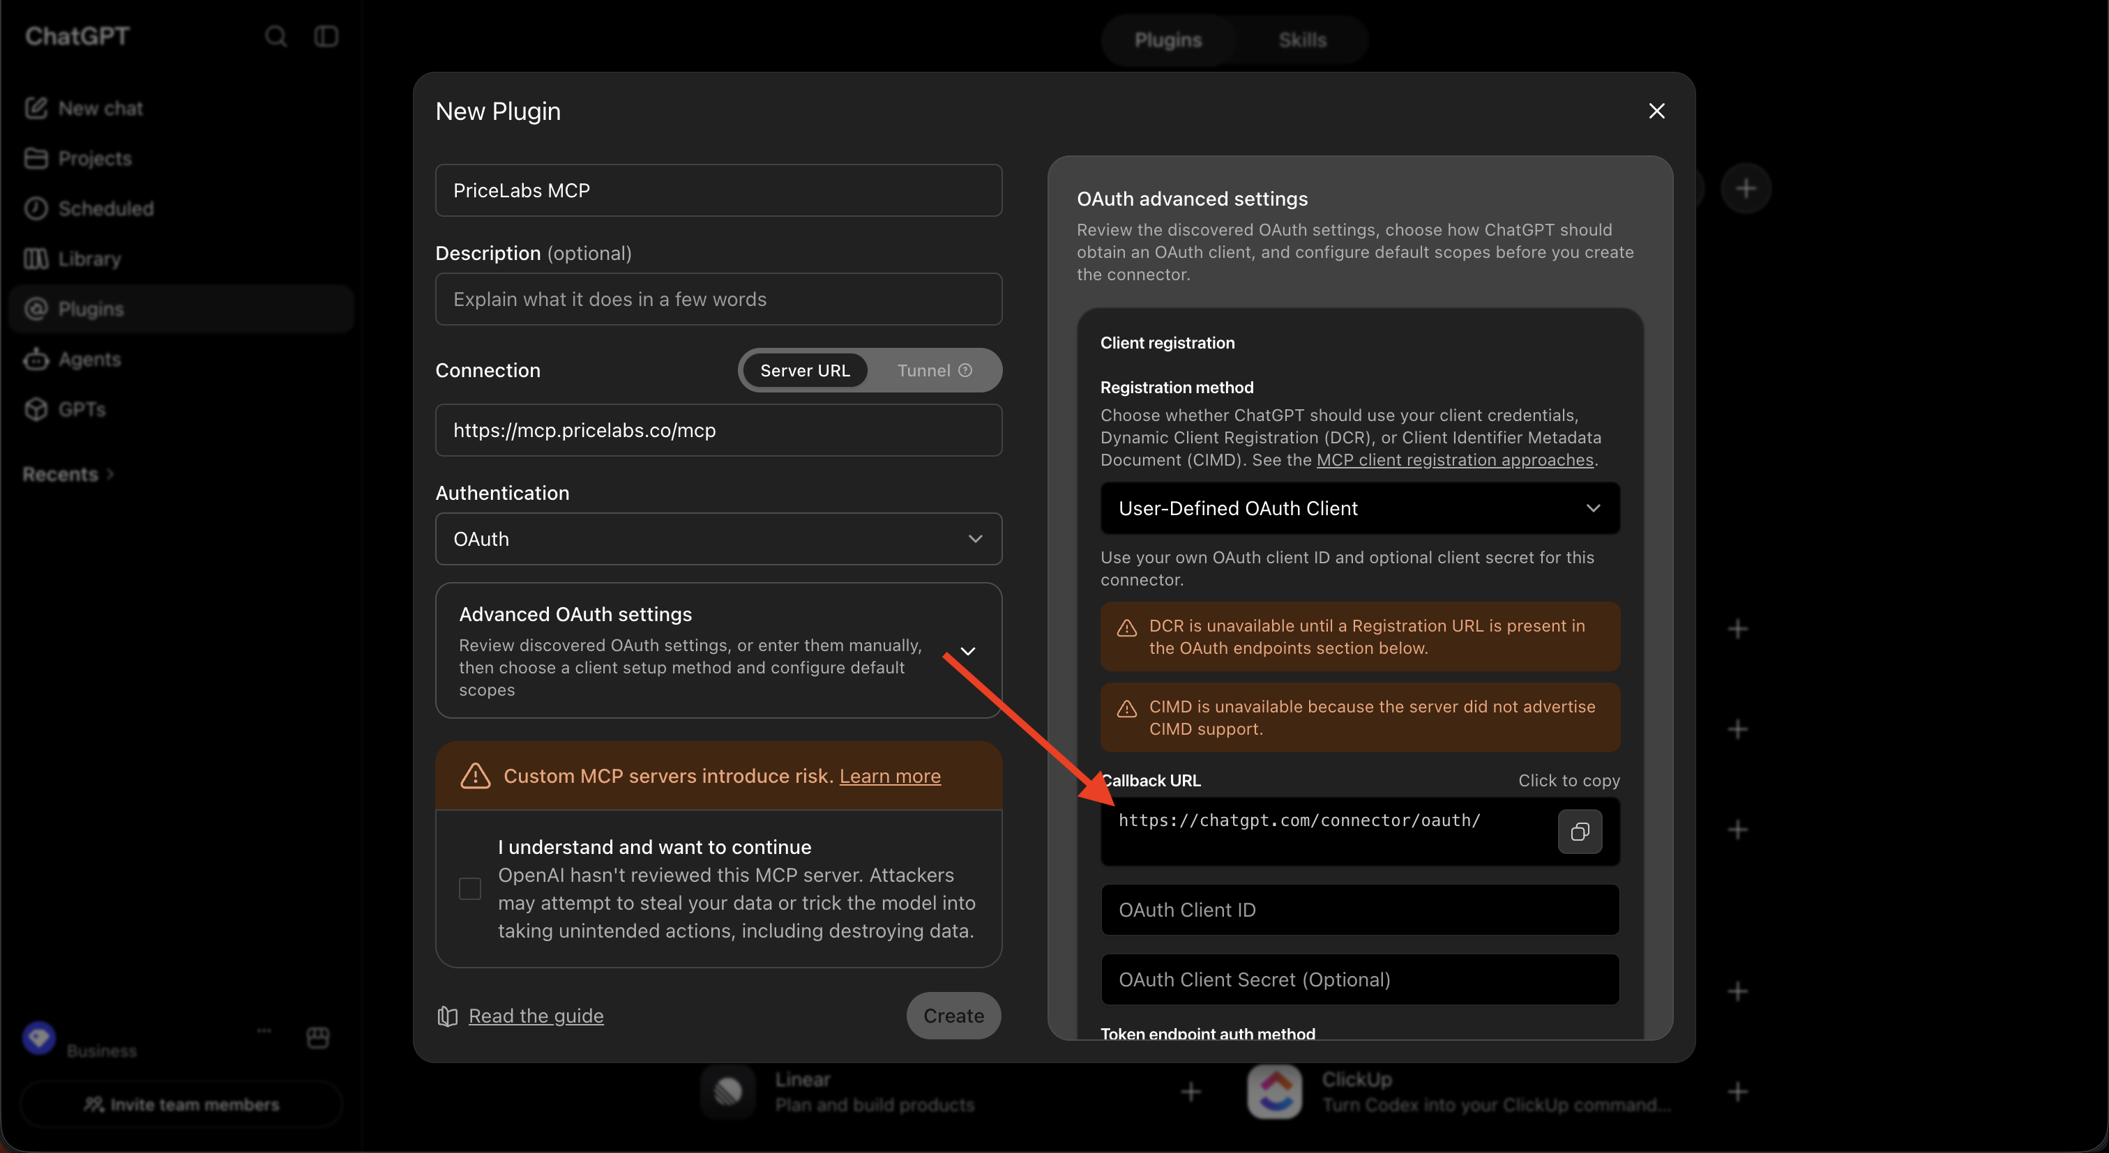Open the Learn more link
Image resolution: width=2109 pixels, height=1153 pixels.
coord(889,776)
